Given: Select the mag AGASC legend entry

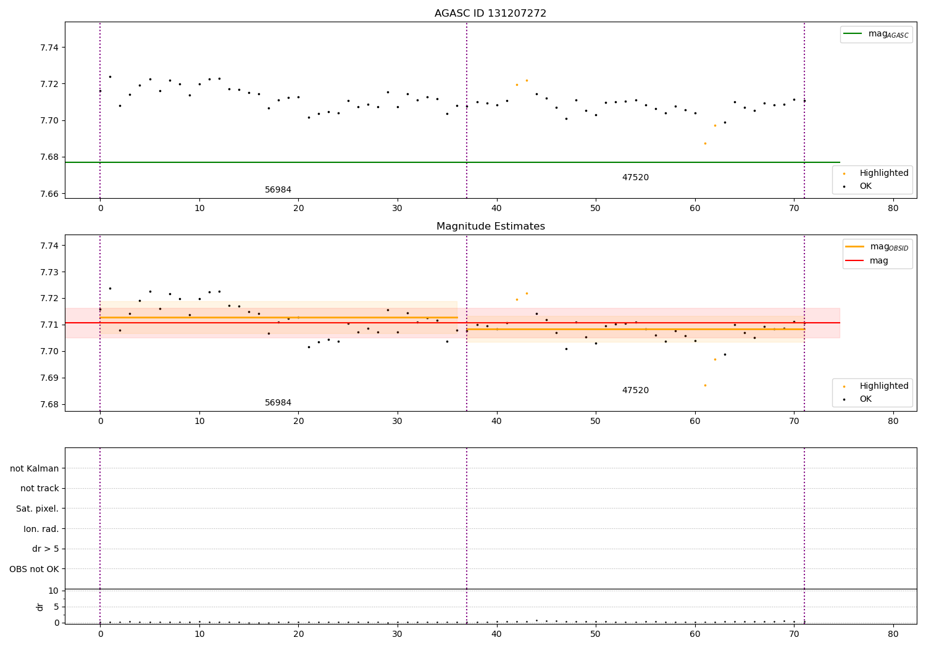Looking at the screenshot, I should coord(877,34).
